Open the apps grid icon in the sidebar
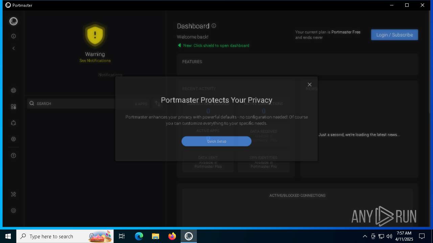The image size is (433, 243). click(14, 107)
